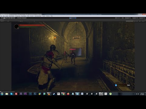146x109 pixels.
Task: Open the Collab dropdown
Action: 118,18
